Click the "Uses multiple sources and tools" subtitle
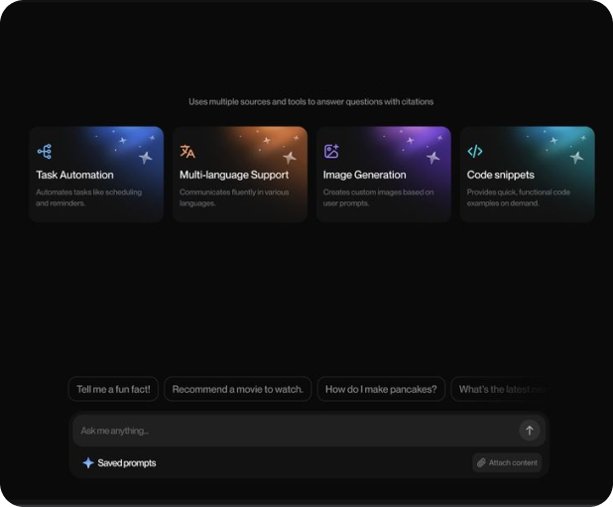 [310, 101]
